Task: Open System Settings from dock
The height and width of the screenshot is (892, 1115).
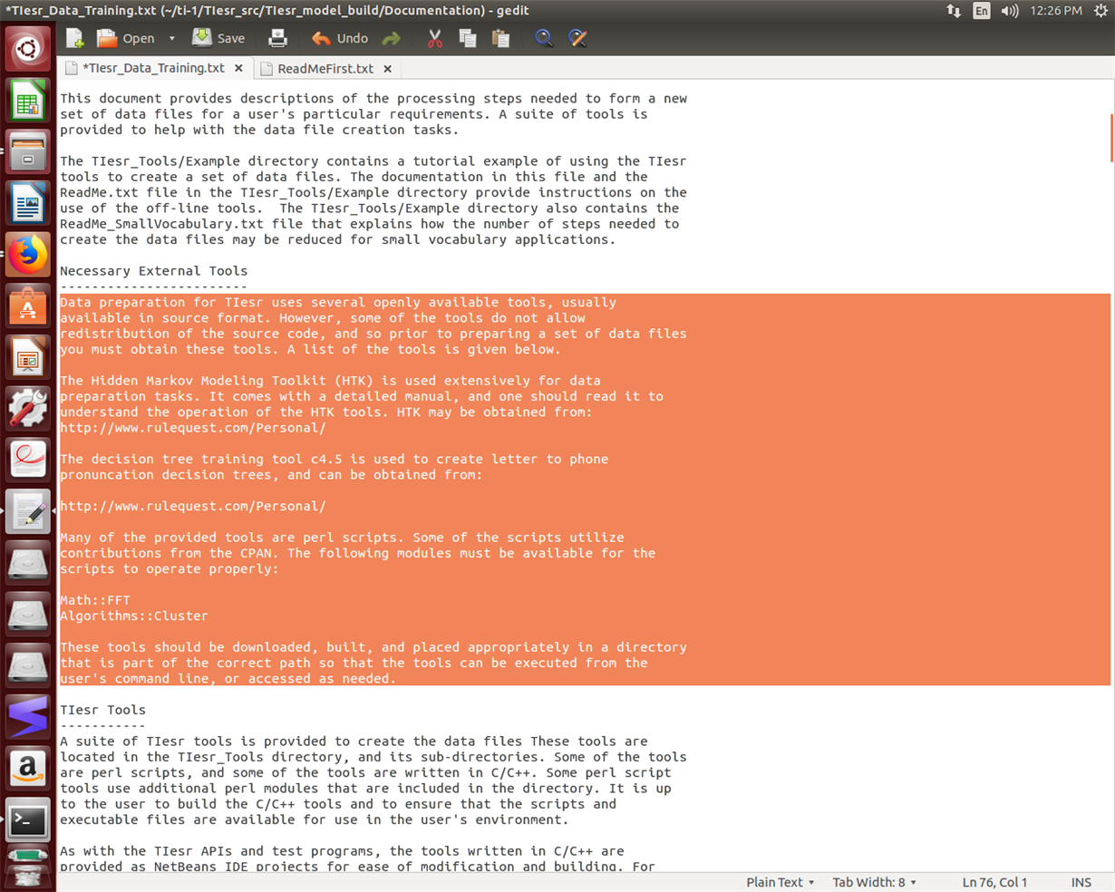Action: (x=28, y=409)
